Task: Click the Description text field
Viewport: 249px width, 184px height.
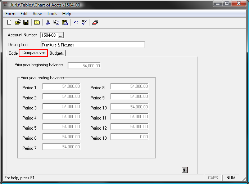Action: pos(92,45)
